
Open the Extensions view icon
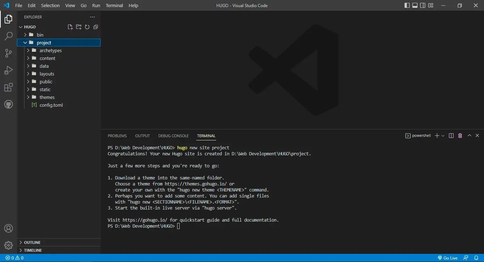pyautogui.click(x=9, y=87)
